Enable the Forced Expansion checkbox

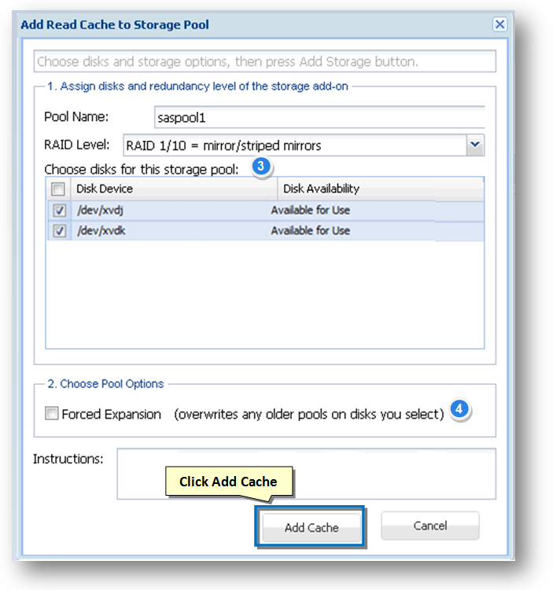click(52, 414)
